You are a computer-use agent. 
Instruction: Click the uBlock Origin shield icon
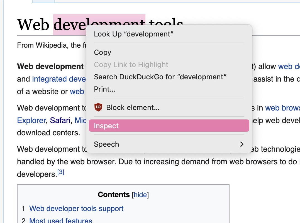click(98, 107)
